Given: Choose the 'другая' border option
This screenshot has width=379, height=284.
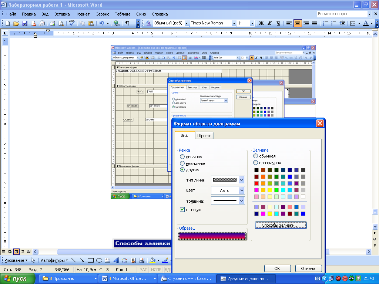Looking at the screenshot, I should point(182,169).
